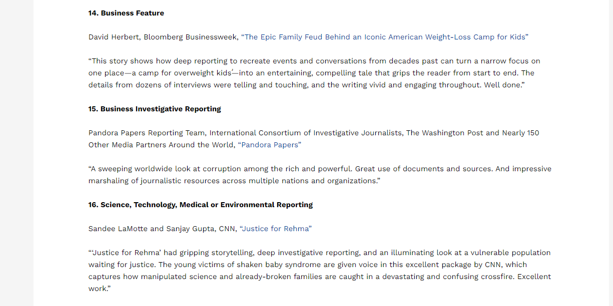Image resolution: width=613 pixels, height=306 pixels.
Task: Click the paragraph starting "This story shows"
Action: [314, 61]
